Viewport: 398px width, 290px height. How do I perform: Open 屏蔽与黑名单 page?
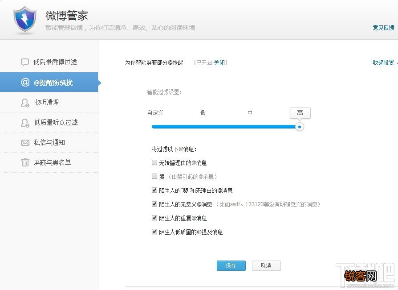(x=49, y=162)
